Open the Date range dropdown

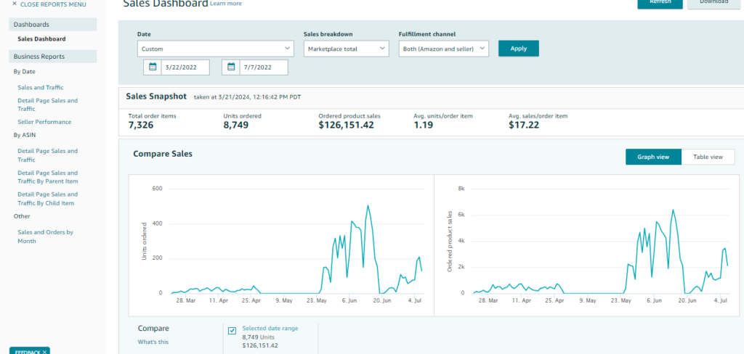click(214, 49)
